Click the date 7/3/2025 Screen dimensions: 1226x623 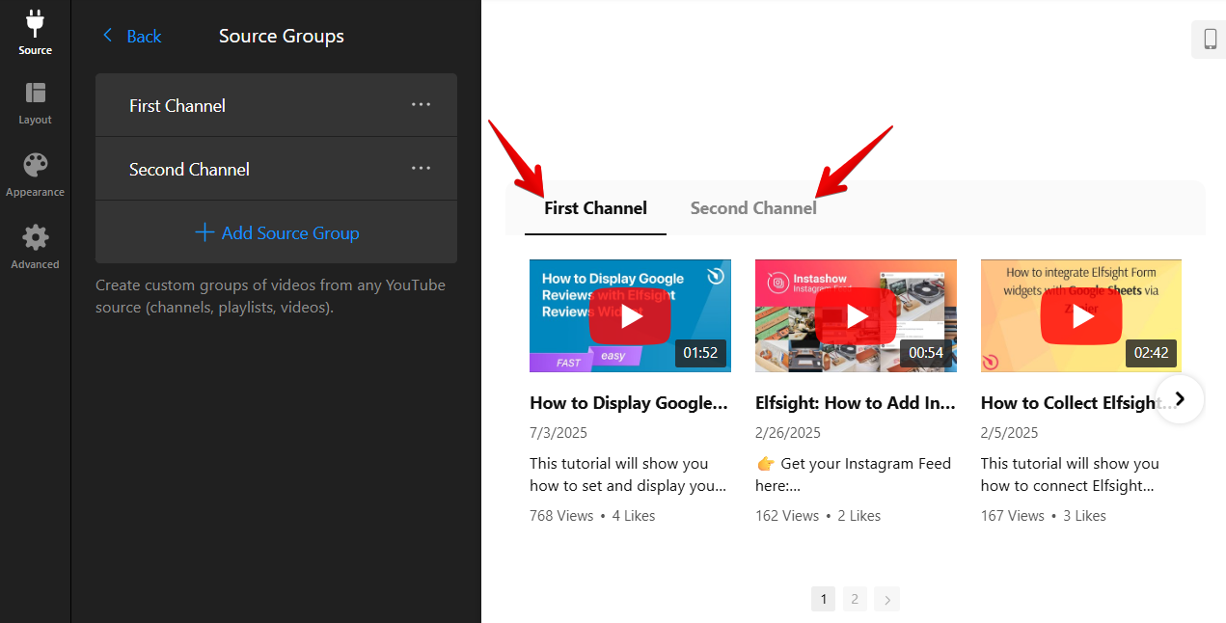[x=559, y=433]
